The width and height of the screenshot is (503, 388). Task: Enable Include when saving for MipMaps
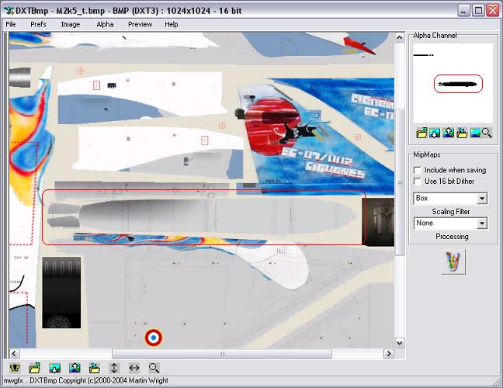tap(418, 170)
